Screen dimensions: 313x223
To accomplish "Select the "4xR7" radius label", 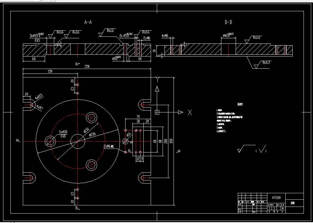I will click(40, 107).
